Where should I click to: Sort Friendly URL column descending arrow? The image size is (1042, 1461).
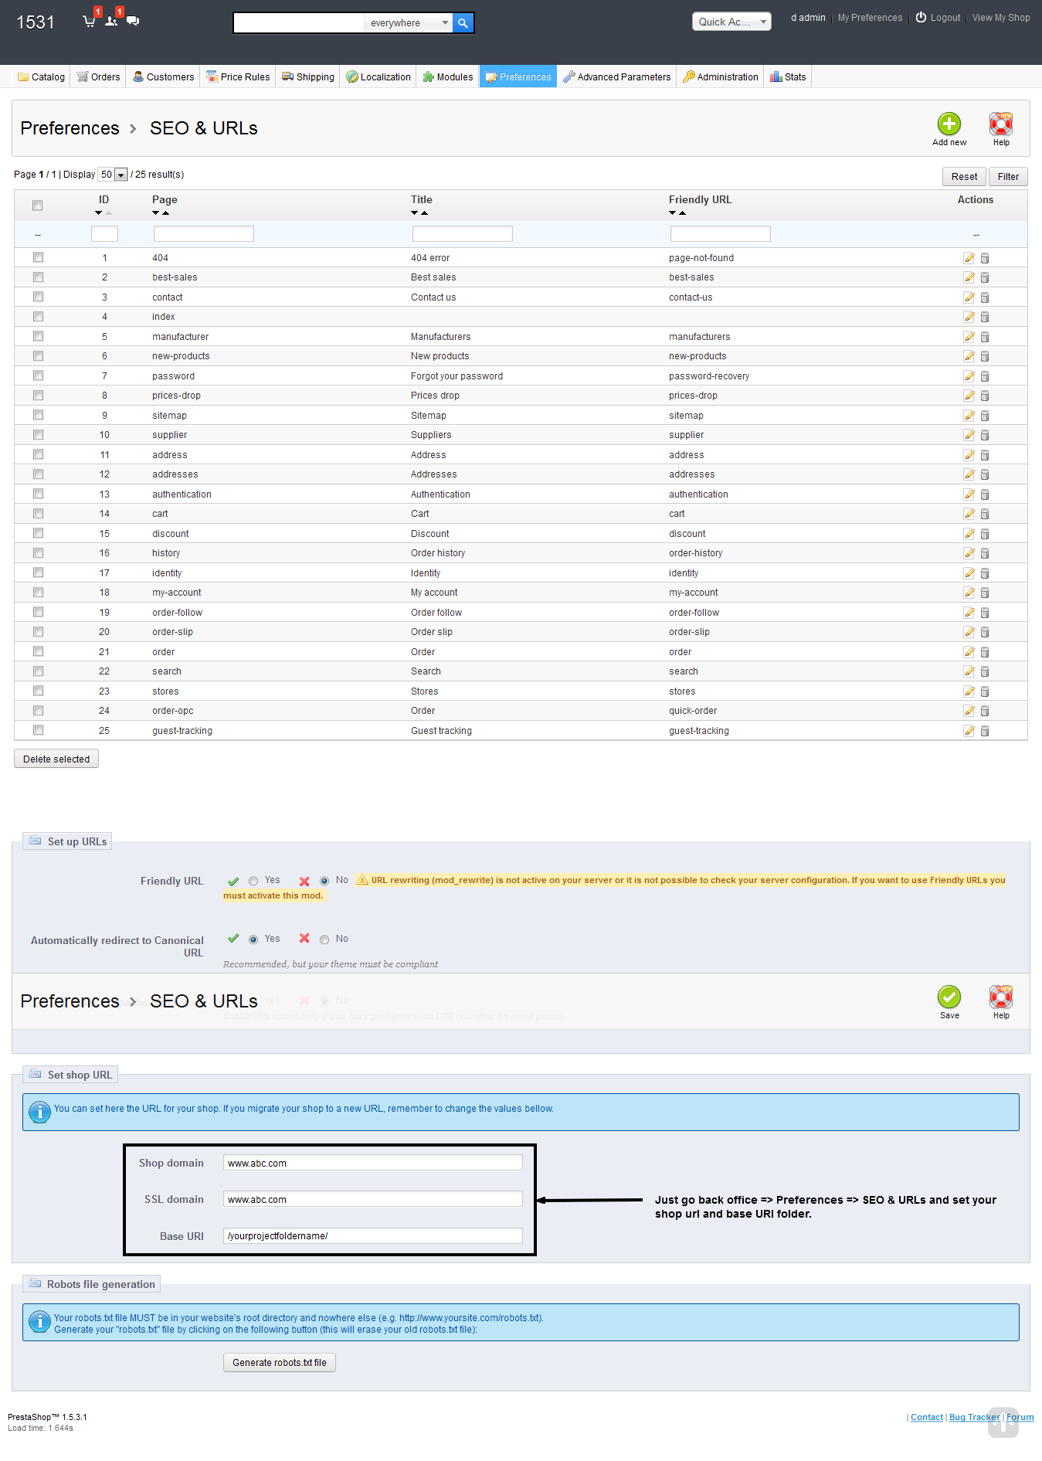coord(673,212)
